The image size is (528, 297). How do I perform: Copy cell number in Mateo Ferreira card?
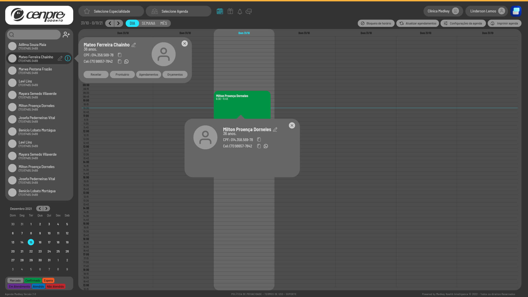pos(120,62)
